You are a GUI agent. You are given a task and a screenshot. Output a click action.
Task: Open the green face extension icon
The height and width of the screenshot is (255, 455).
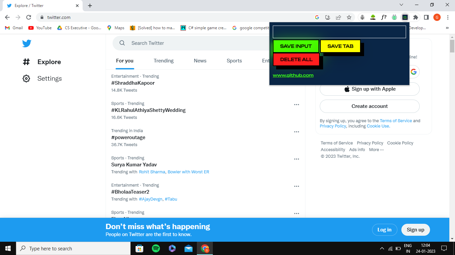[394, 17]
